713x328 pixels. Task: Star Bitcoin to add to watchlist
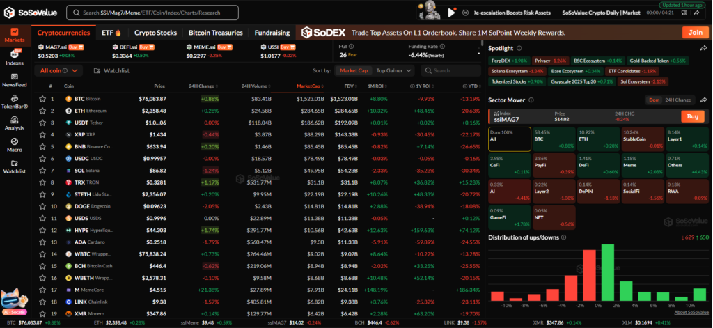[41, 99]
